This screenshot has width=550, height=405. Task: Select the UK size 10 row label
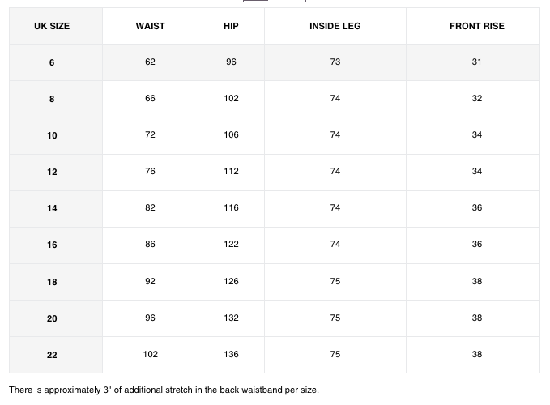pyautogui.click(x=52, y=135)
